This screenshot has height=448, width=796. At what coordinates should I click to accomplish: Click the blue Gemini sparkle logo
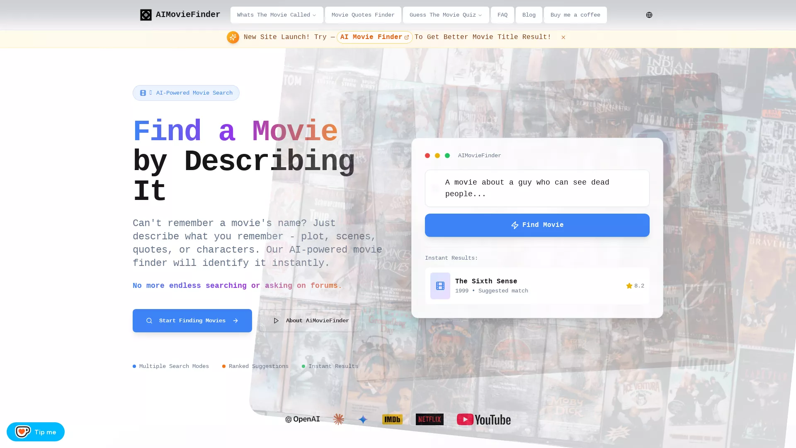coord(363,419)
